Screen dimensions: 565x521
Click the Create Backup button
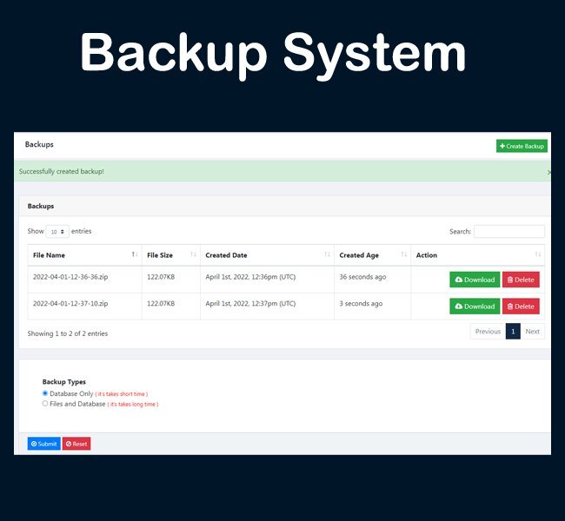pos(522,146)
